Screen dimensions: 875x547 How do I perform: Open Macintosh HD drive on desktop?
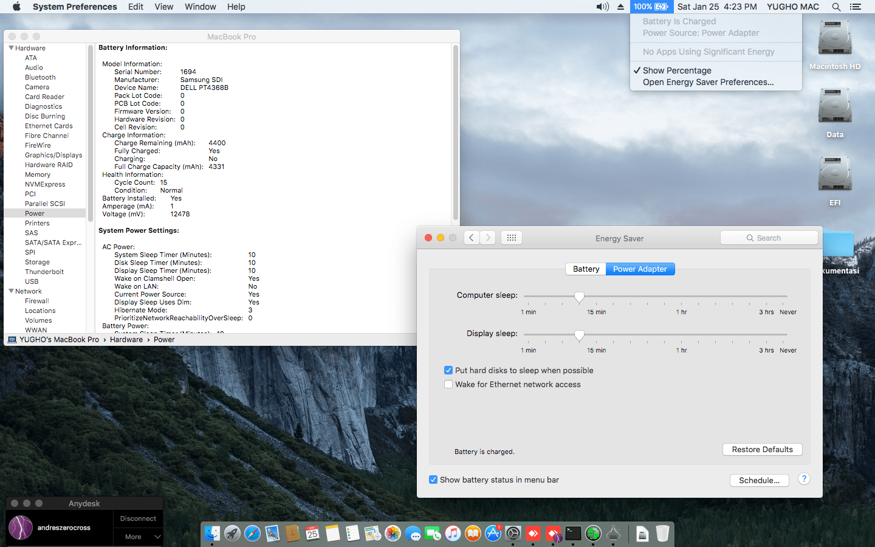click(835, 45)
